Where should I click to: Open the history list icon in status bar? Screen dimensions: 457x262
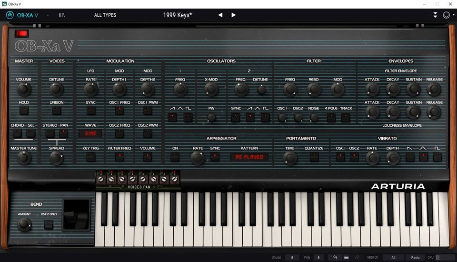point(346,257)
